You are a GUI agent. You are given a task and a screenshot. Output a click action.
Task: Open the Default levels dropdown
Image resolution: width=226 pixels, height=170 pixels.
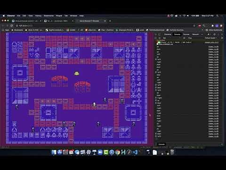tap(211, 38)
